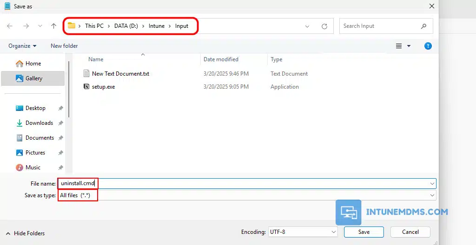
Task: Open the Encoding UTF-8 dropdown
Action: pos(303,232)
